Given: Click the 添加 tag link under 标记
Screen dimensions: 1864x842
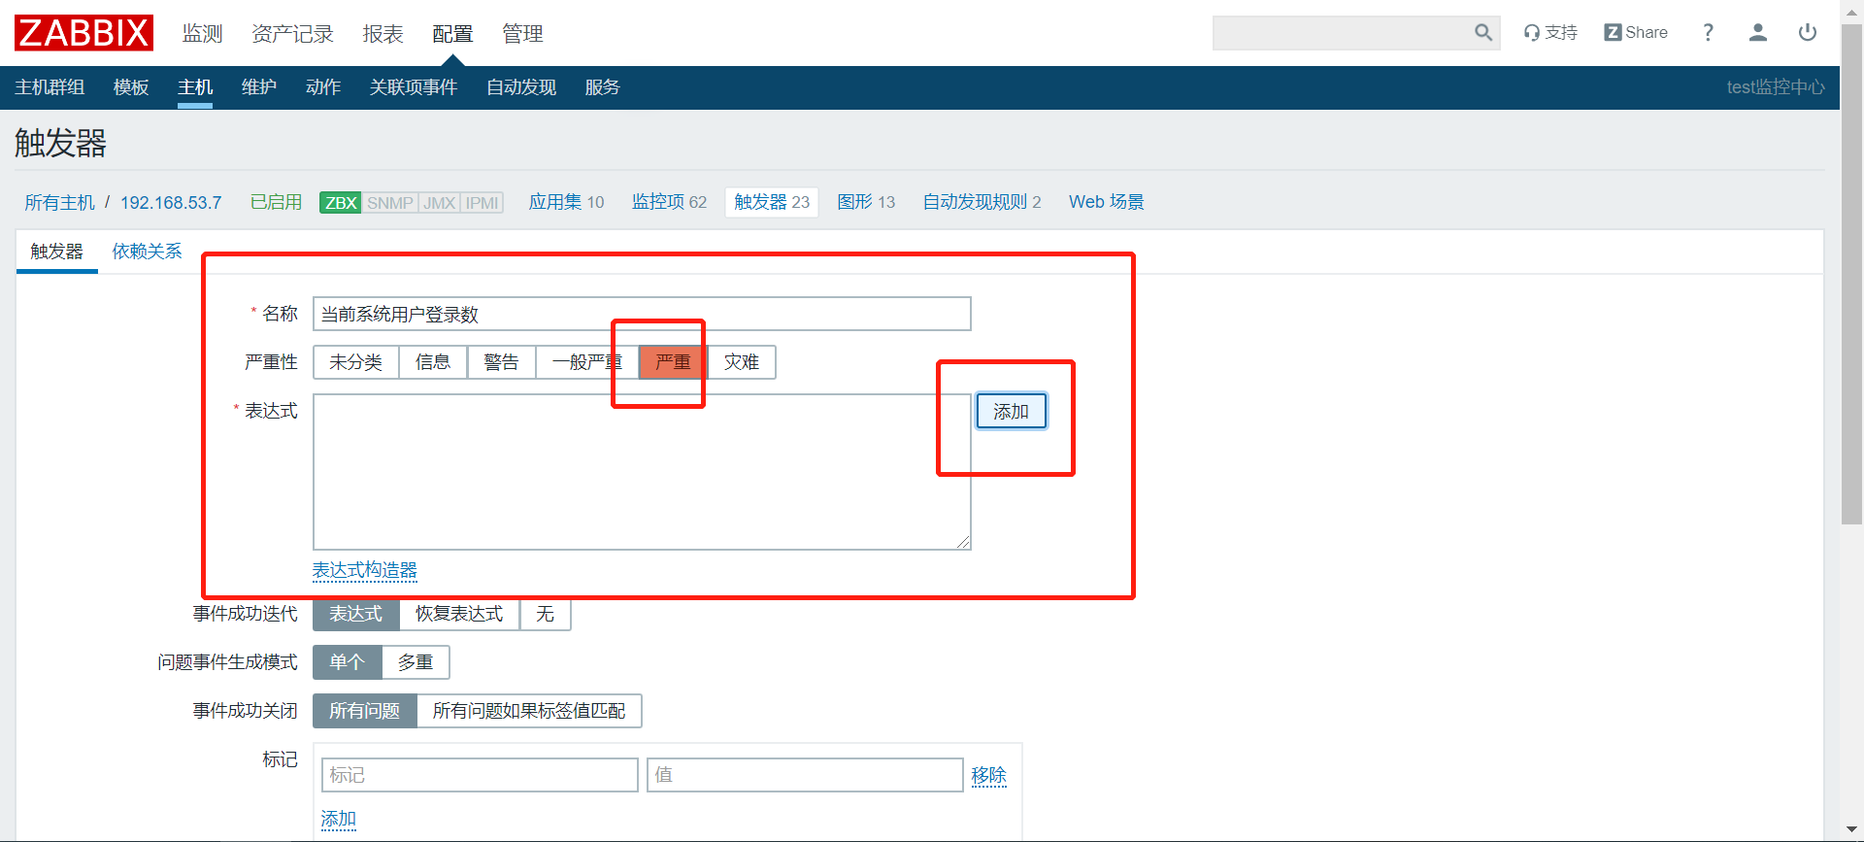Looking at the screenshot, I should coord(339,819).
